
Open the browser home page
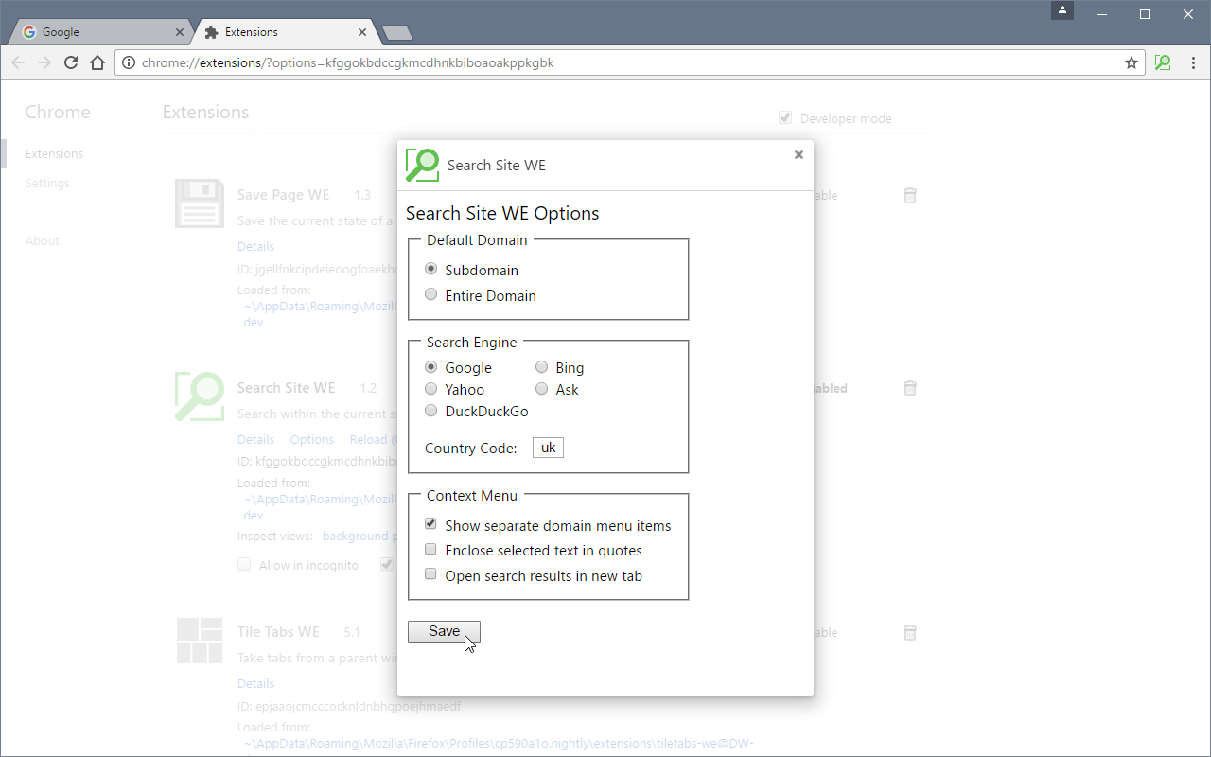coord(97,62)
